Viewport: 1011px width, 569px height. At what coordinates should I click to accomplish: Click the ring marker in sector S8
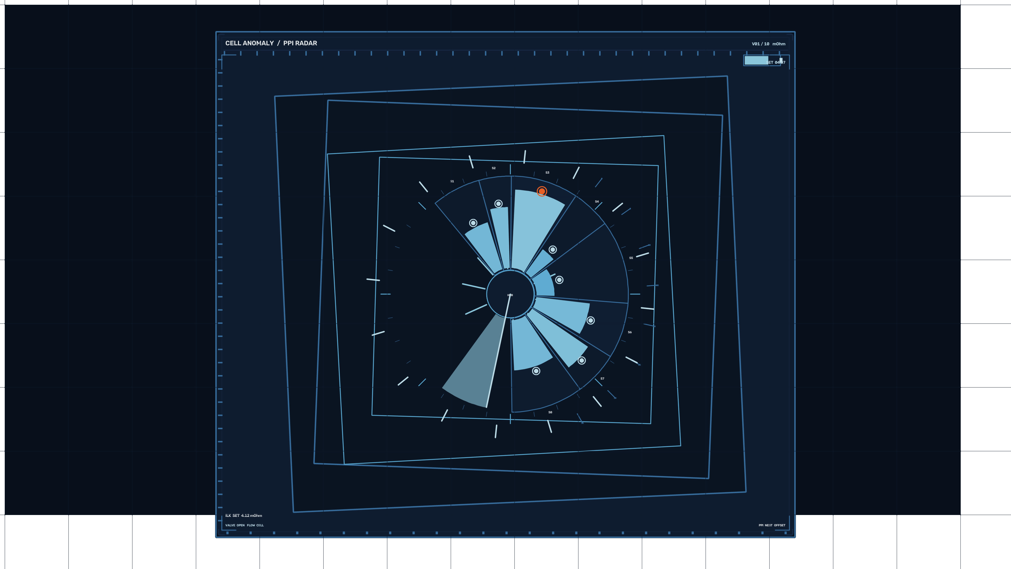click(x=536, y=371)
